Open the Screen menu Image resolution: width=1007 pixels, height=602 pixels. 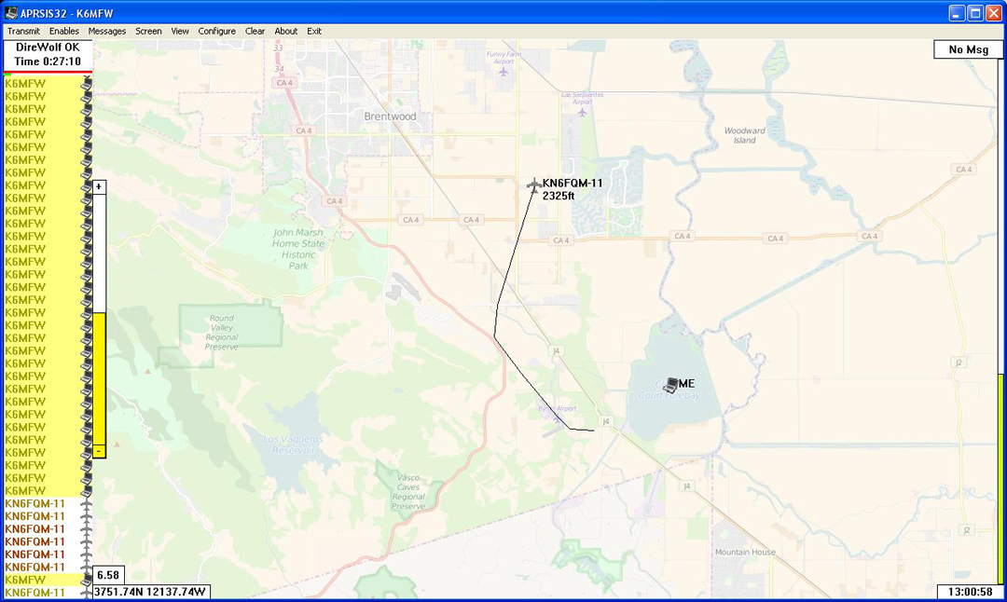tap(148, 31)
